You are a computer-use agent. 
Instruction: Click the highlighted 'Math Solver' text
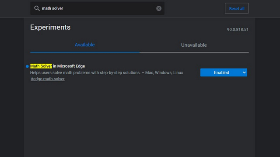[x=41, y=66]
